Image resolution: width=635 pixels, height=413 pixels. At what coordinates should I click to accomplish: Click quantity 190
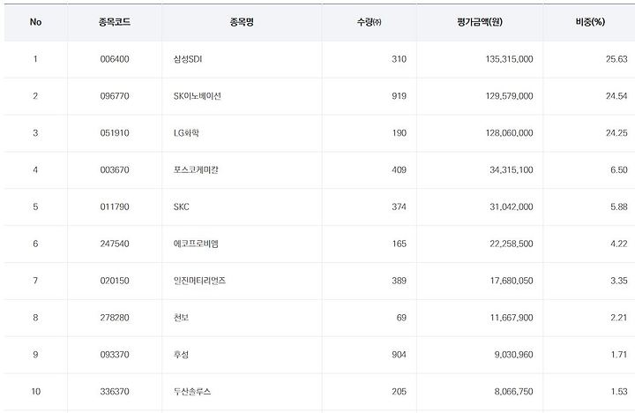(399, 133)
